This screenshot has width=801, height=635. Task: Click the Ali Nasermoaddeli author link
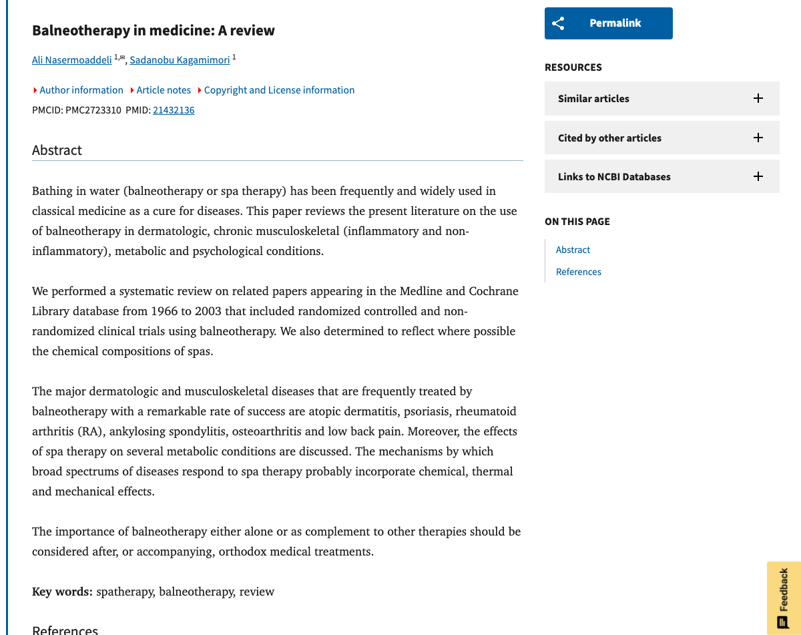pyautogui.click(x=71, y=59)
